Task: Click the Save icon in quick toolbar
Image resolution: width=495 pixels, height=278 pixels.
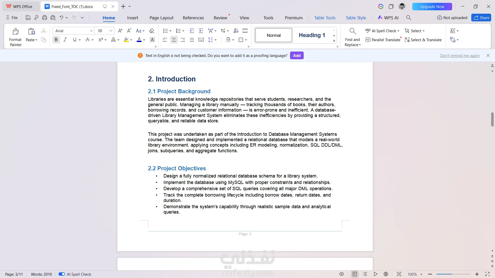Action: coord(28,18)
